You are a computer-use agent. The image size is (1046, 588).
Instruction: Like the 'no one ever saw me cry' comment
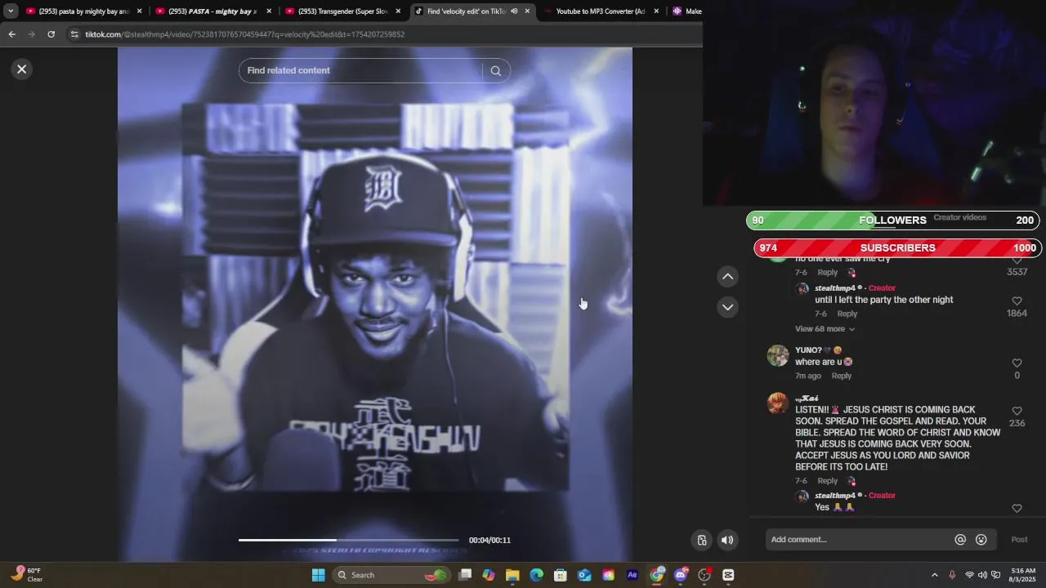coord(1017,260)
